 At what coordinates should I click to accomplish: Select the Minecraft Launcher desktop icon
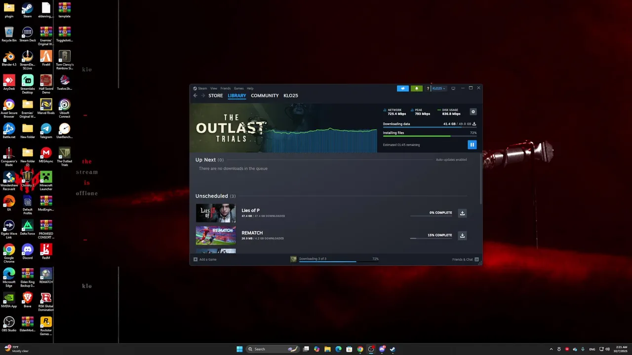[46, 181]
